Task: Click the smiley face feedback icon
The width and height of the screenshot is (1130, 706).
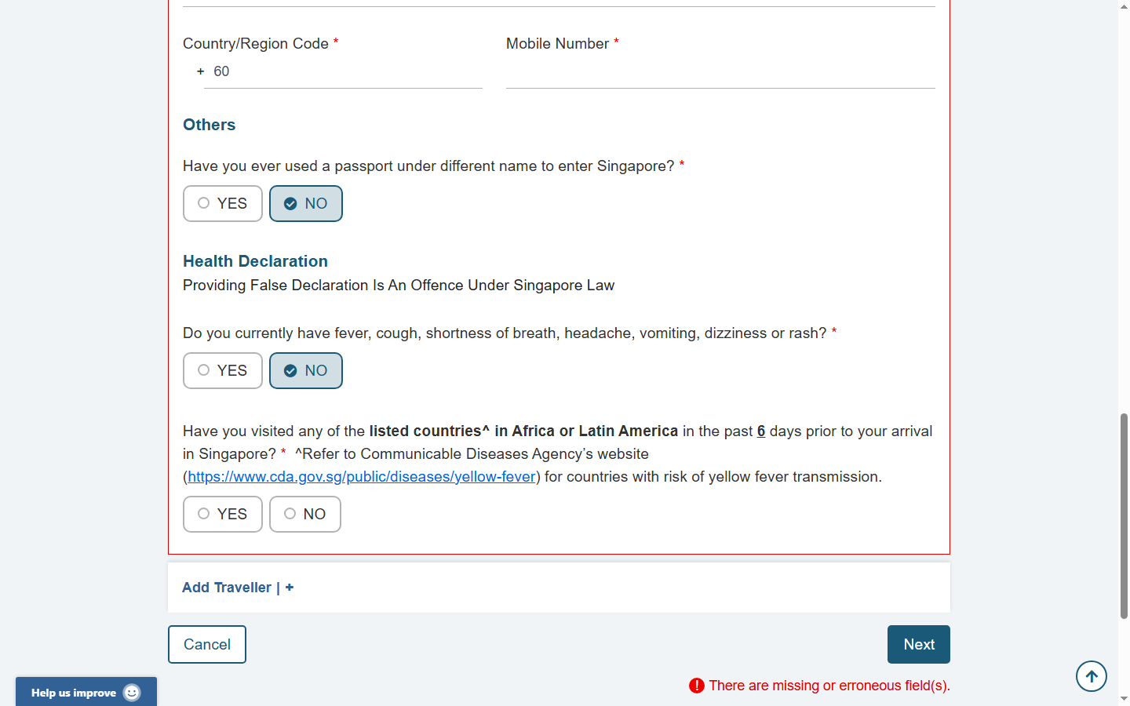Action: click(132, 693)
